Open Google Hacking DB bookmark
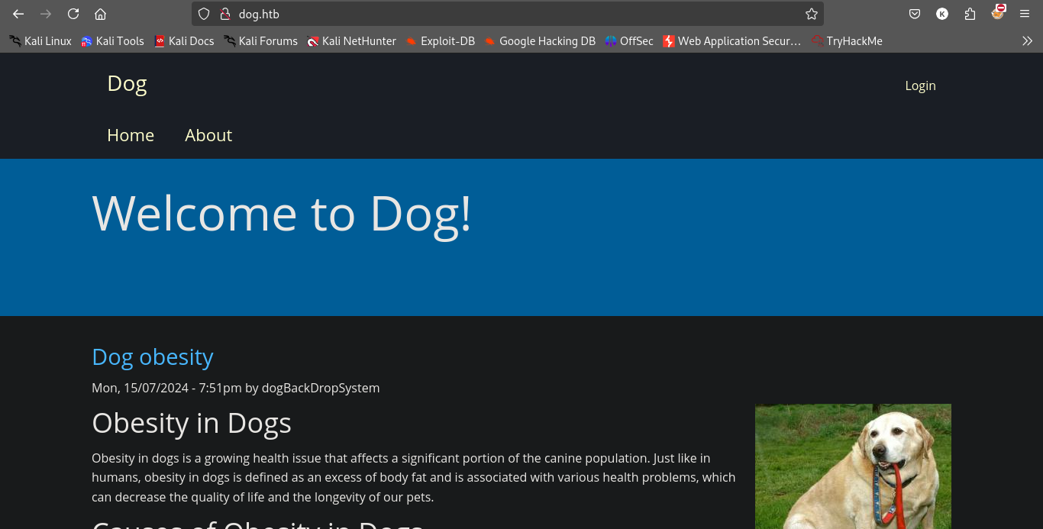Screen dimensions: 1043x529 click(x=539, y=41)
